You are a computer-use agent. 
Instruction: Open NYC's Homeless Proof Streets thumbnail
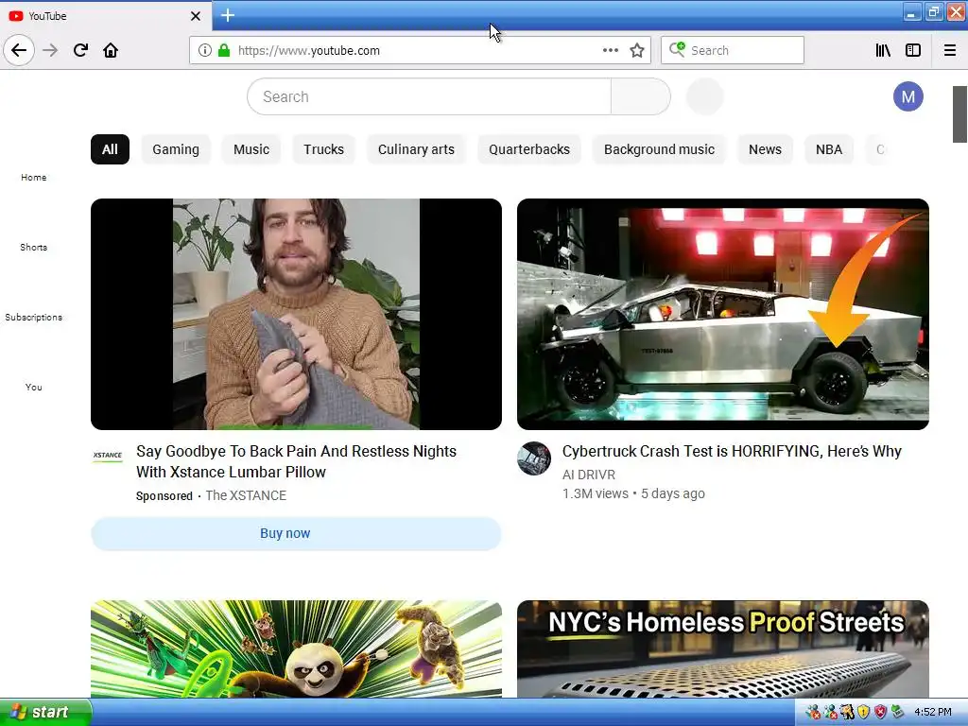point(723,649)
